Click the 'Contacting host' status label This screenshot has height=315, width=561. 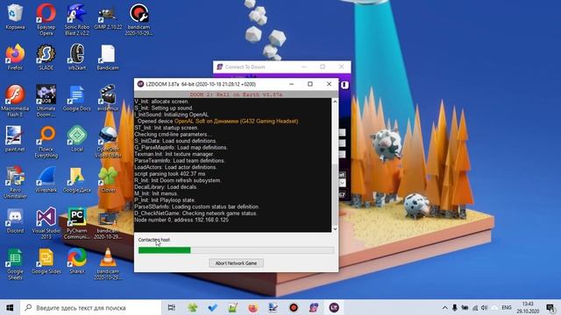(x=154, y=240)
